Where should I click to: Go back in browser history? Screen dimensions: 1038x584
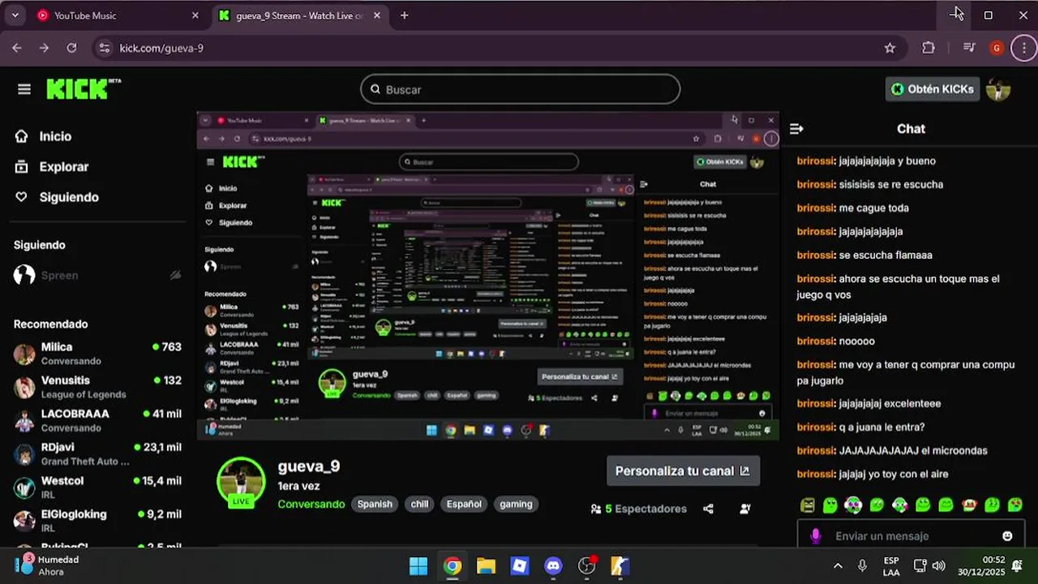tap(17, 48)
